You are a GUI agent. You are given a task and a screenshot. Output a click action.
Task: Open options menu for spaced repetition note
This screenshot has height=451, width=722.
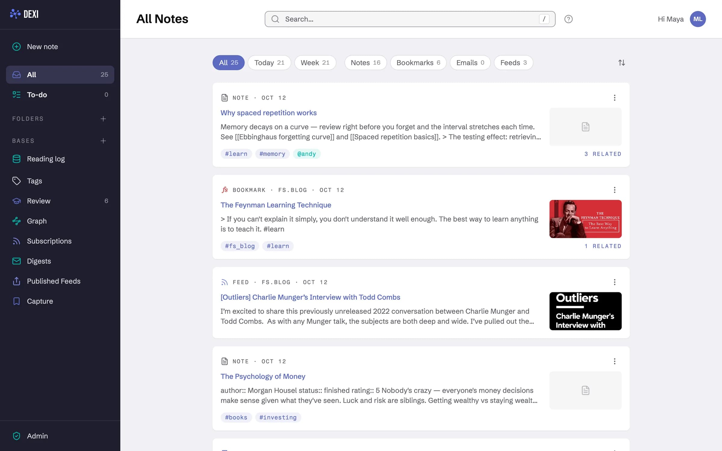pos(615,98)
